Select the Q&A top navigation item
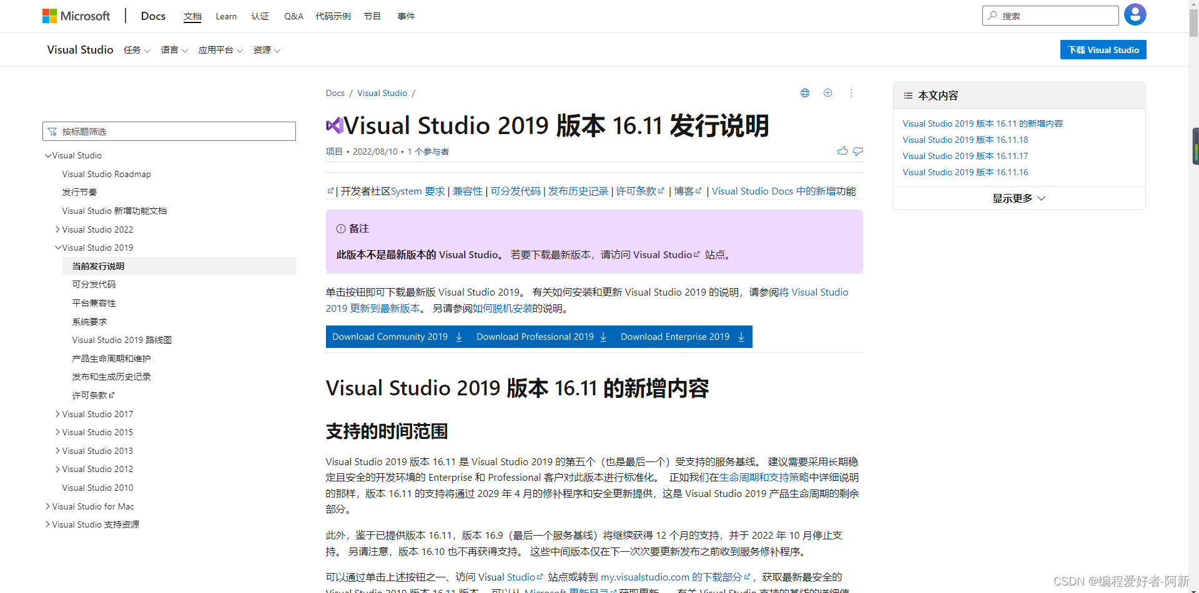1199x593 pixels. click(x=294, y=16)
